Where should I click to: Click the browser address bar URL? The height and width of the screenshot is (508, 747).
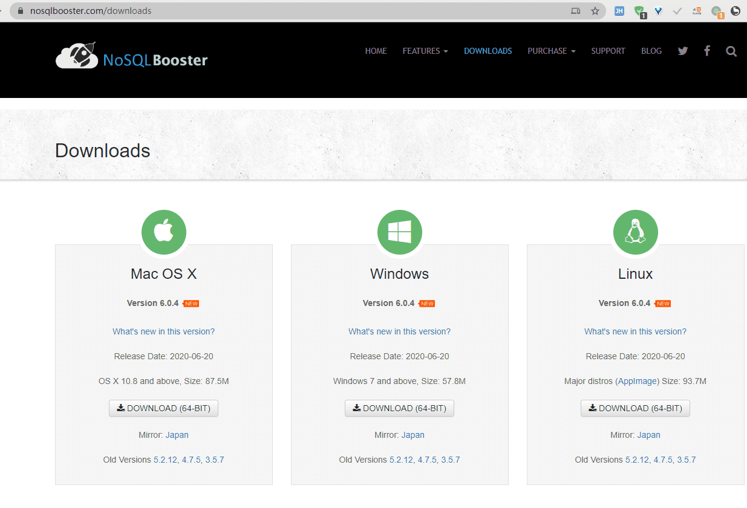[91, 11]
